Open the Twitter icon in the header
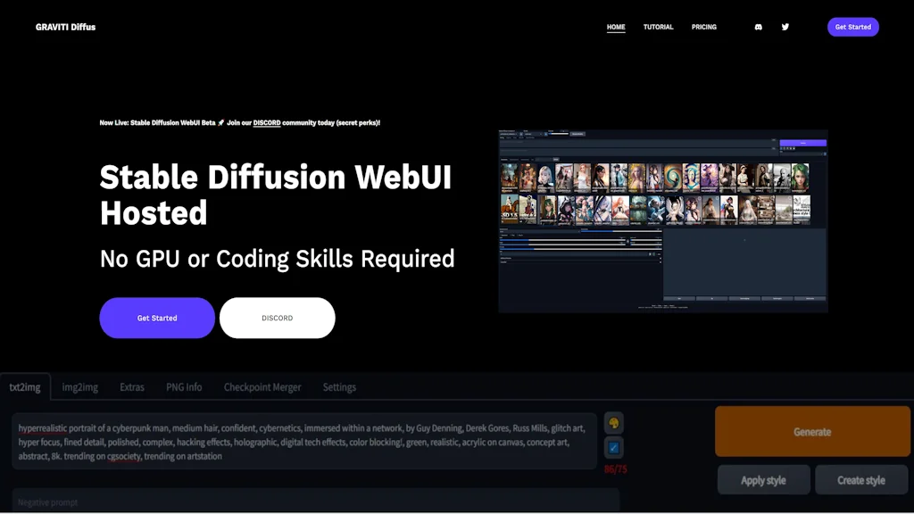This screenshot has height=514, width=914. pyautogui.click(x=785, y=27)
